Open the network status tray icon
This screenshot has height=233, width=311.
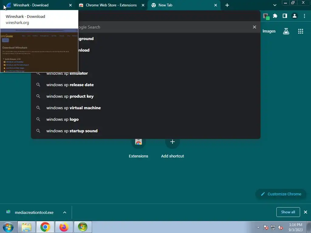(x=273, y=227)
